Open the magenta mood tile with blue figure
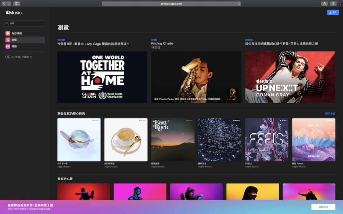The width and height of the screenshot is (343, 214). click(140, 192)
